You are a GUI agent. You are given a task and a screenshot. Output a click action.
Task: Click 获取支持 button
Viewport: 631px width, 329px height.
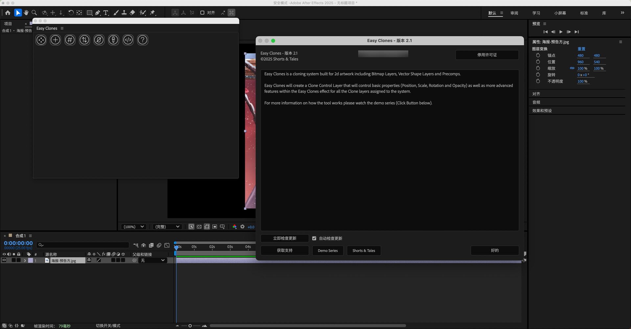pos(285,250)
